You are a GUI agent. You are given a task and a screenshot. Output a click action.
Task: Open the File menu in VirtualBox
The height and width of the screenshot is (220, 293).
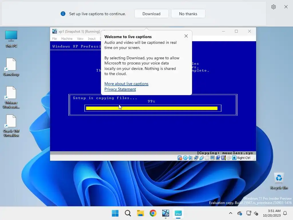point(54,39)
